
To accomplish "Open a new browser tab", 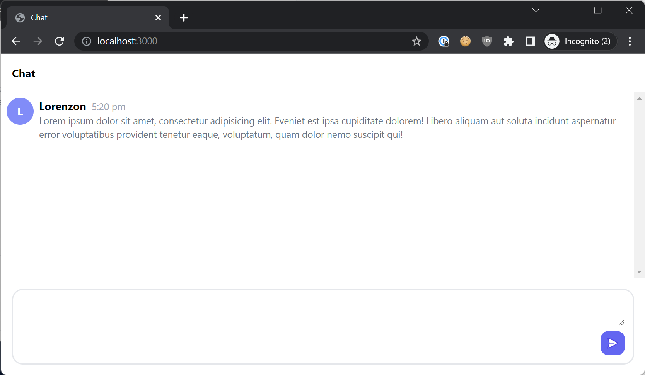I will [x=184, y=17].
